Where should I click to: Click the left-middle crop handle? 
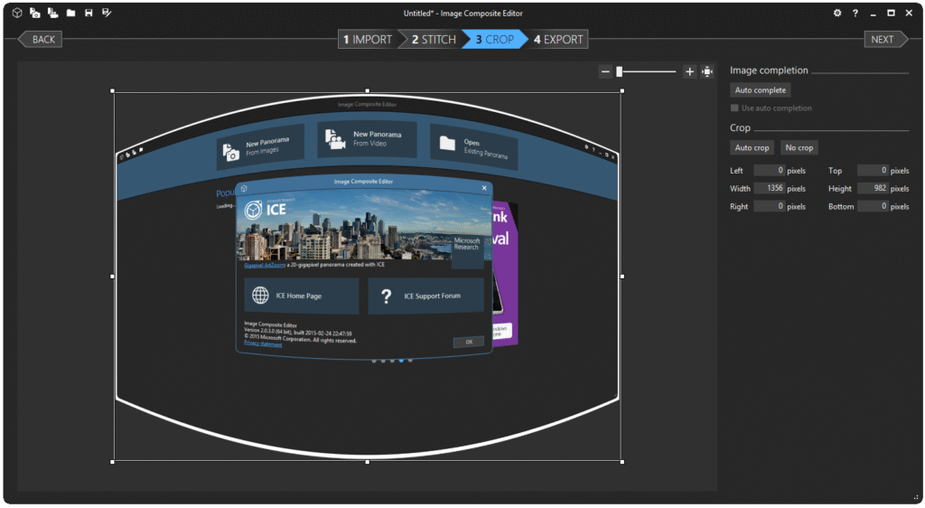point(113,276)
